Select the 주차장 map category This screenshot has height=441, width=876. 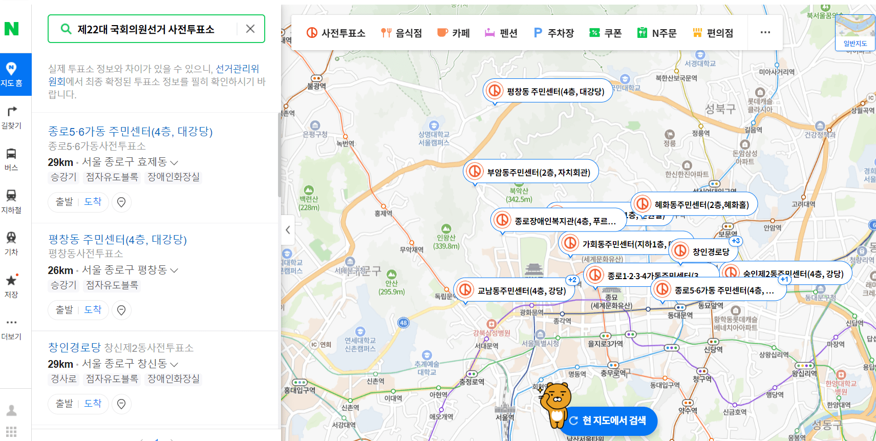(x=554, y=33)
